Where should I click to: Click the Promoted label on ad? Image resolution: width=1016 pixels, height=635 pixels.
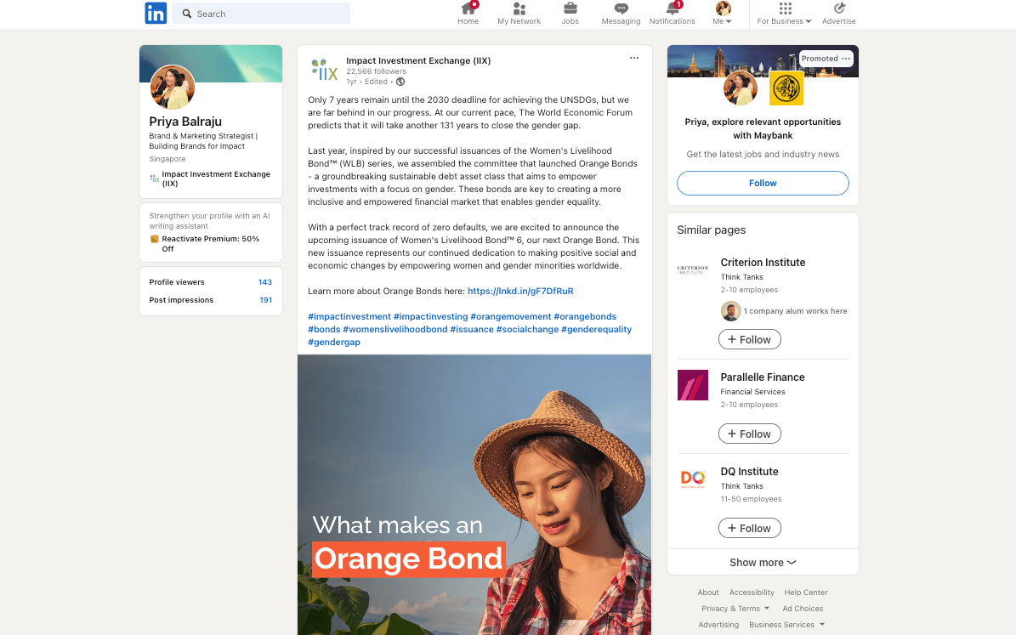[820, 59]
